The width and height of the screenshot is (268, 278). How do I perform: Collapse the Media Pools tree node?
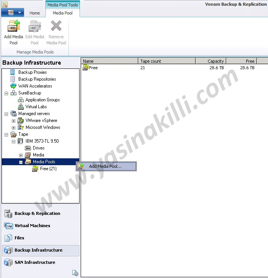click(21, 162)
